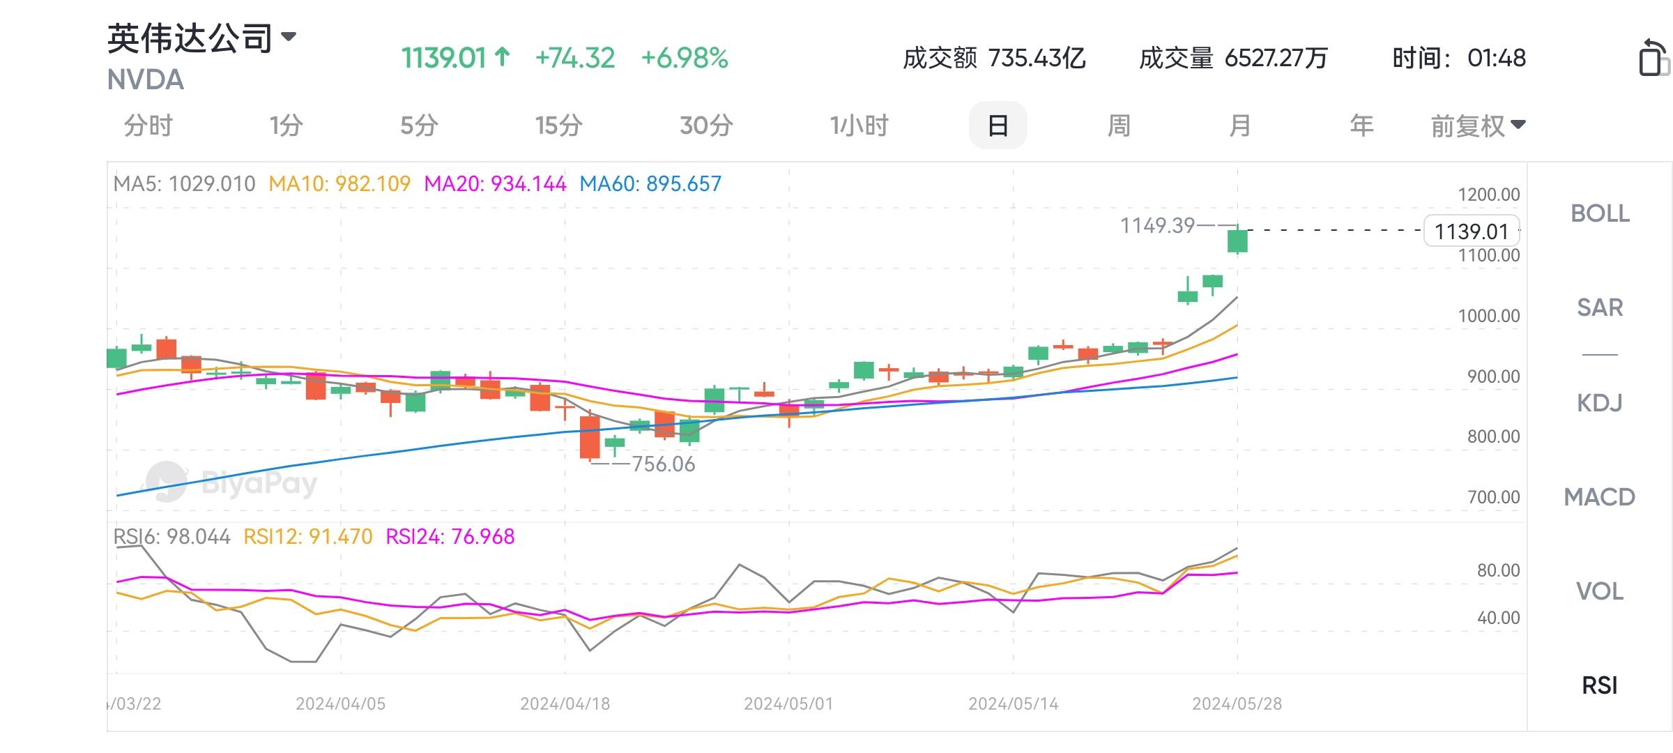Select the 1小时 interval tab
Image resolution: width=1673 pixels, height=753 pixels.
coord(860,125)
